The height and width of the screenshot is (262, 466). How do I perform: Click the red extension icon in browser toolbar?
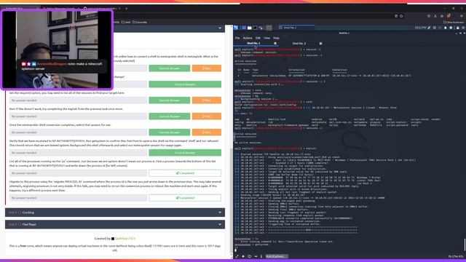click(449, 16)
